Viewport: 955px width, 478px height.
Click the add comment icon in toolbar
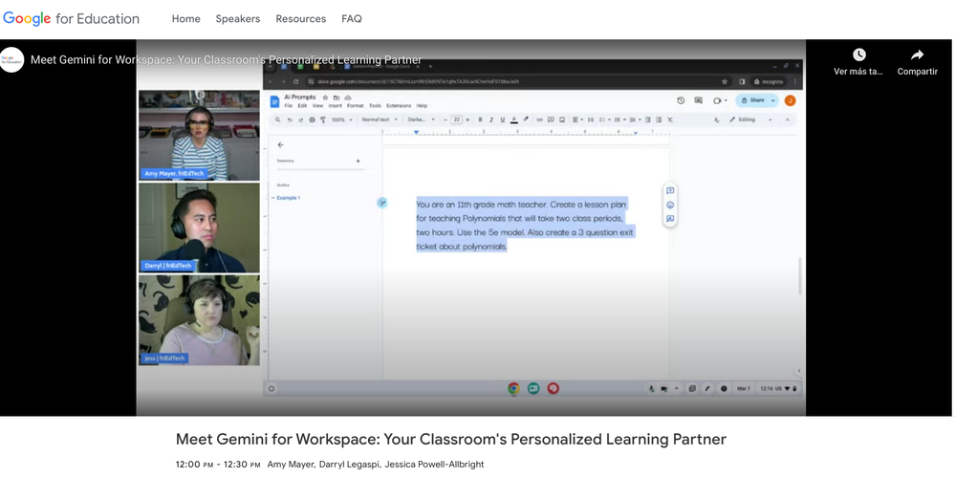[x=551, y=119]
